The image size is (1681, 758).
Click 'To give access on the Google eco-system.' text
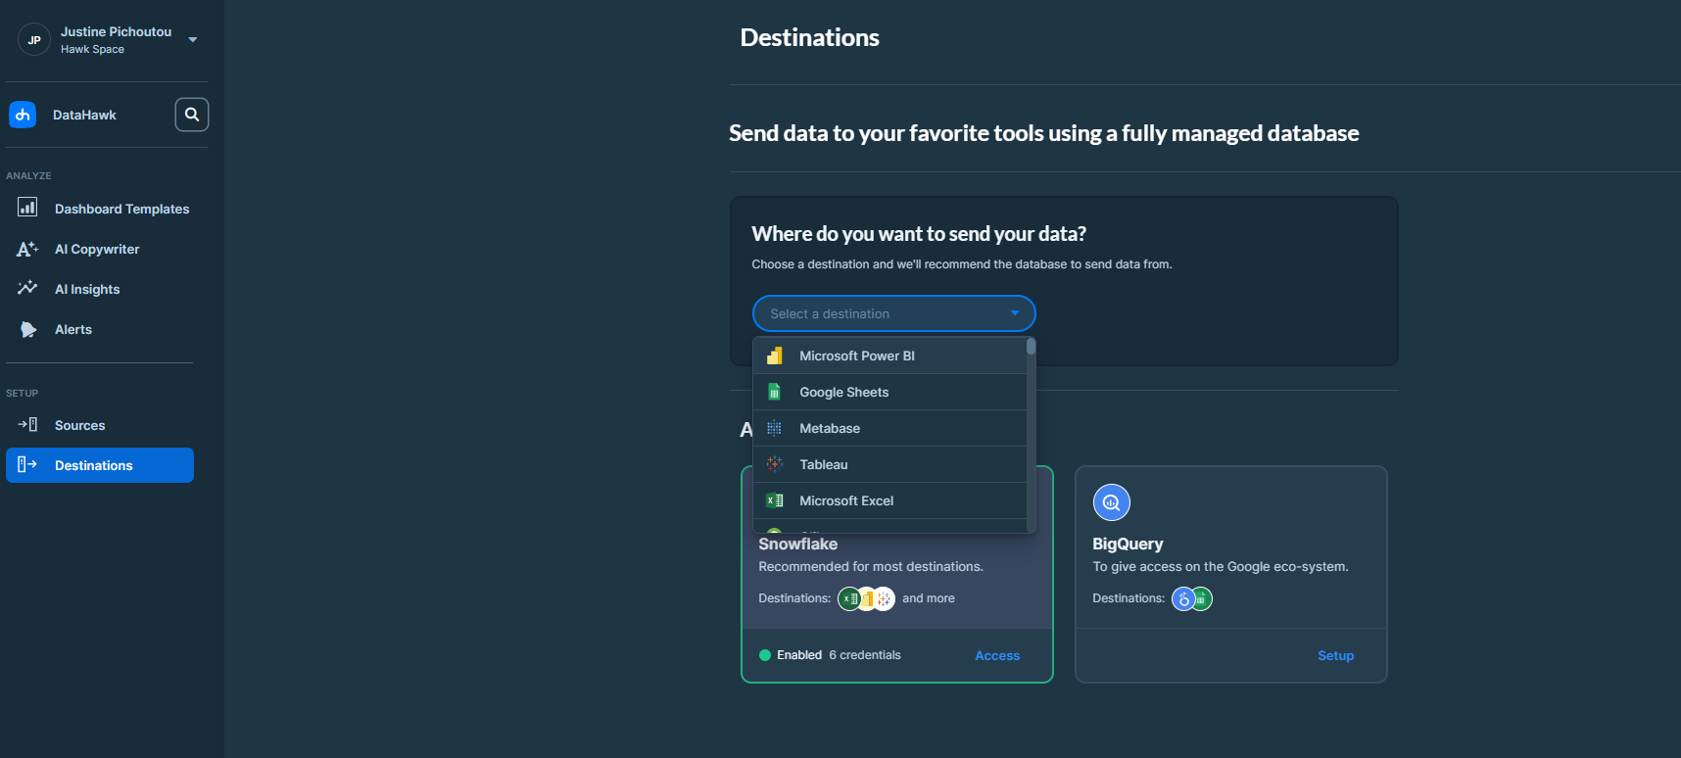tap(1221, 566)
